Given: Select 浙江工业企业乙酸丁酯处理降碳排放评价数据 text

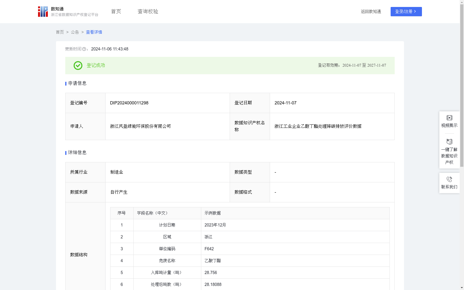Looking at the screenshot, I should [x=318, y=126].
